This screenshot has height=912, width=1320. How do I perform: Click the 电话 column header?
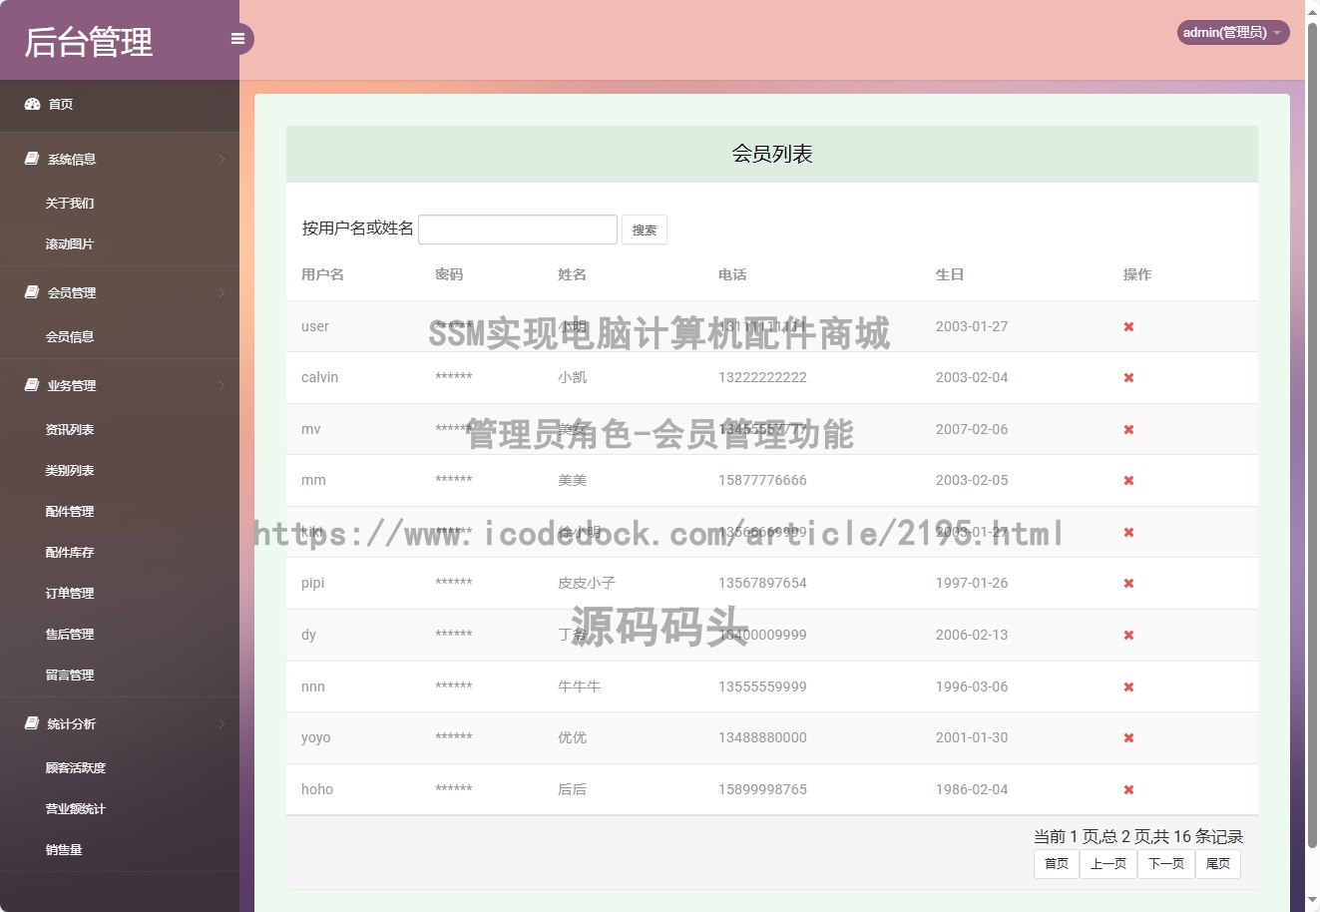[x=732, y=274]
